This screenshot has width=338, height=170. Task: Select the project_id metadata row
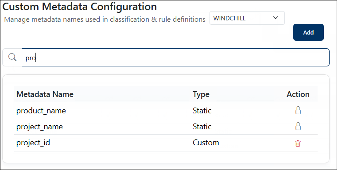pos(166,143)
